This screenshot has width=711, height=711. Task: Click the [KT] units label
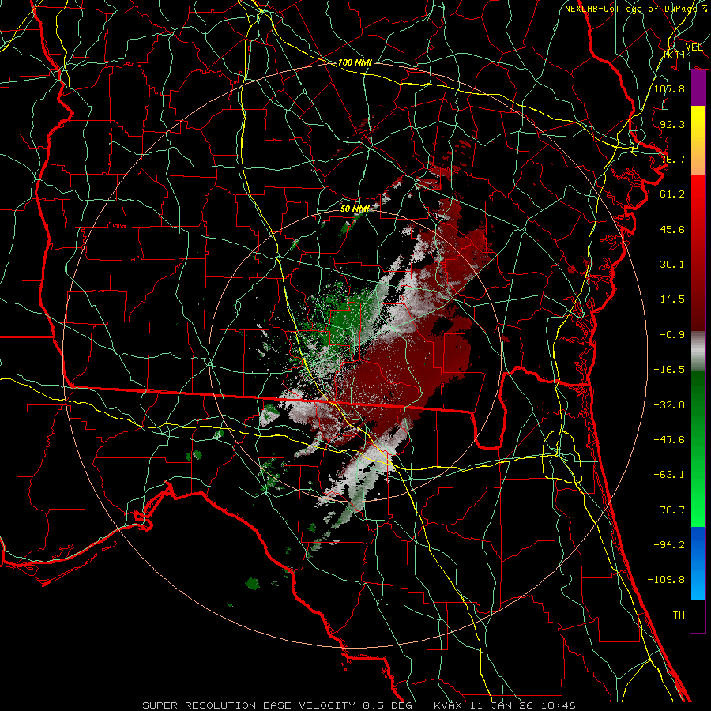click(x=675, y=55)
